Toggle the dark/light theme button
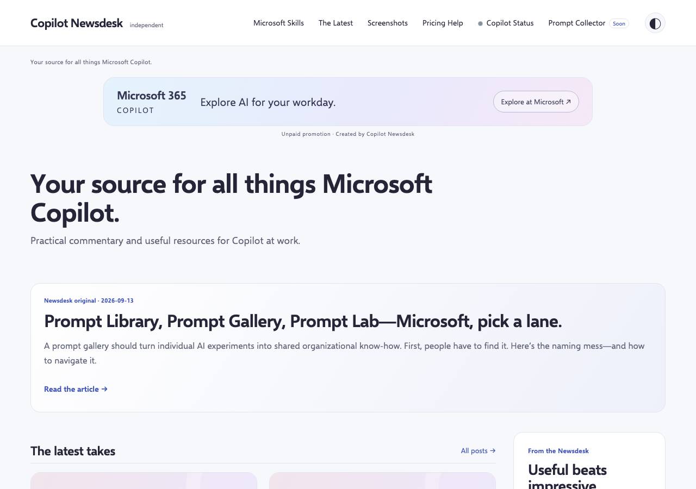Screen dimensions: 696x489 (x=655, y=23)
